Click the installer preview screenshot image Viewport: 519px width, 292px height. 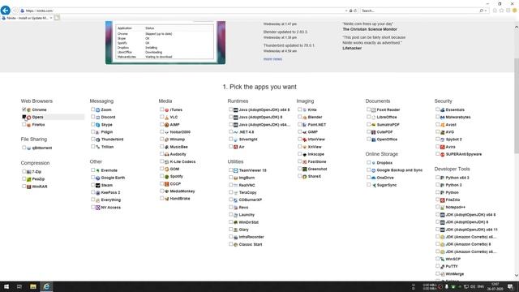coord(165,42)
